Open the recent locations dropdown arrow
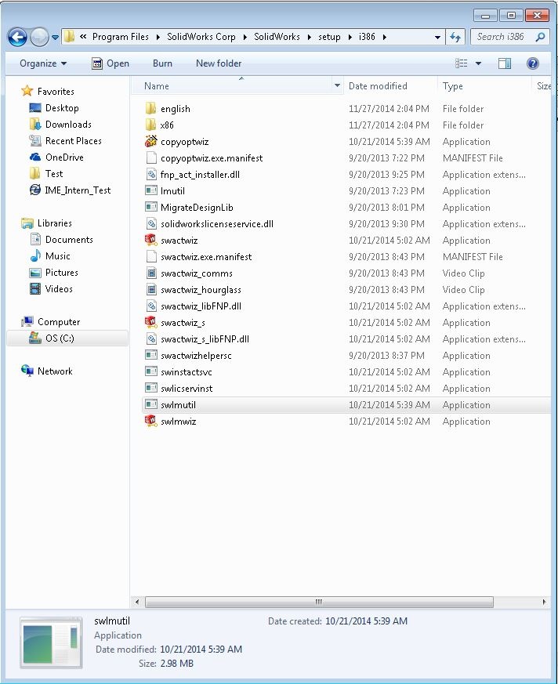This screenshot has height=684, width=558. (56, 38)
